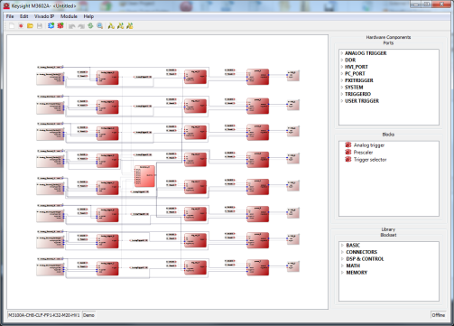Select the top-row Analog trigger red block
The image size is (454, 326).
(107, 78)
